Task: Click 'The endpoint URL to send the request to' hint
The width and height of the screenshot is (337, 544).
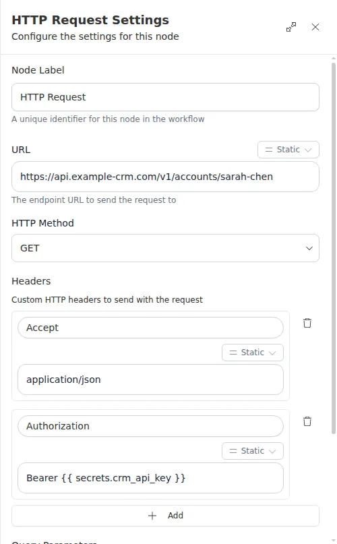Action: point(94,200)
